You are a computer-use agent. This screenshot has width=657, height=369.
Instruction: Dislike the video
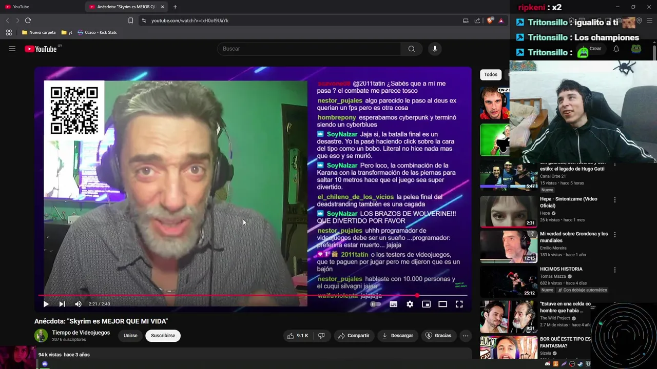pyautogui.click(x=321, y=336)
